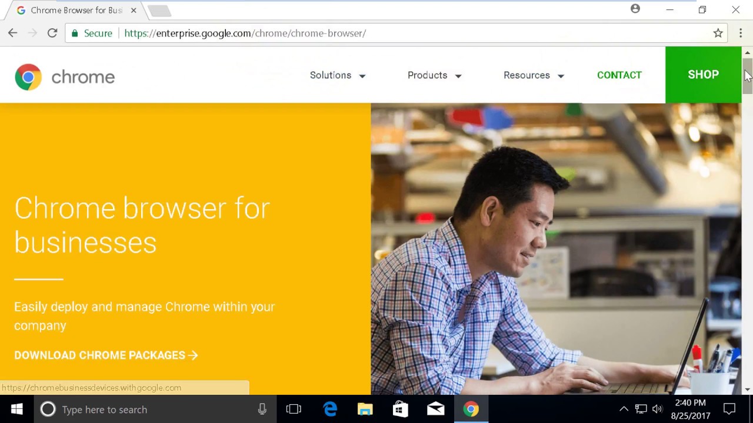This screenshot has width=753, height=423.
Task: Expand the Solutions dropdown menu
Action: 338,75
